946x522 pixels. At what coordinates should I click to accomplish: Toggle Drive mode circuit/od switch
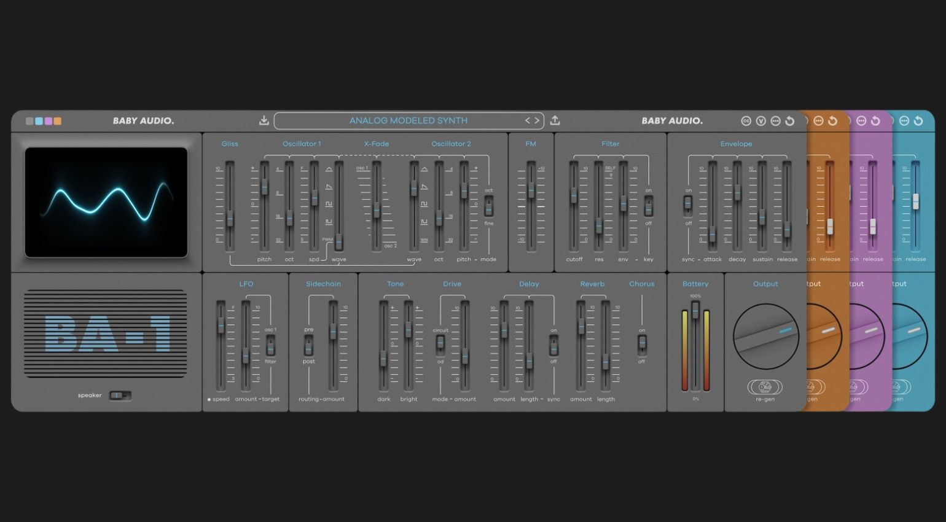(x=440, y=346)
